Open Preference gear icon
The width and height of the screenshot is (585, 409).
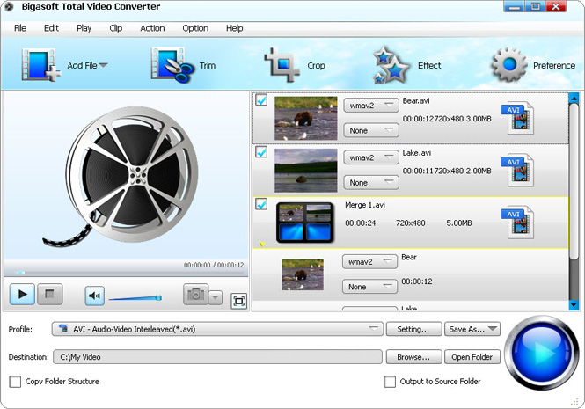509,64
